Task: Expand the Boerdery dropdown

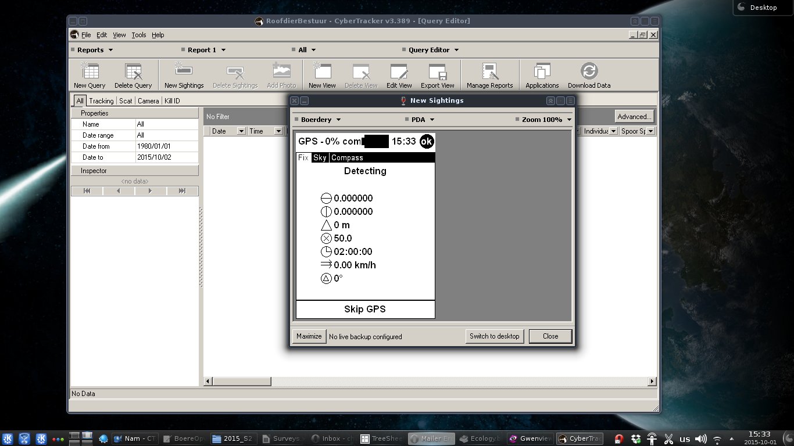Action: [x=320, y=120]
